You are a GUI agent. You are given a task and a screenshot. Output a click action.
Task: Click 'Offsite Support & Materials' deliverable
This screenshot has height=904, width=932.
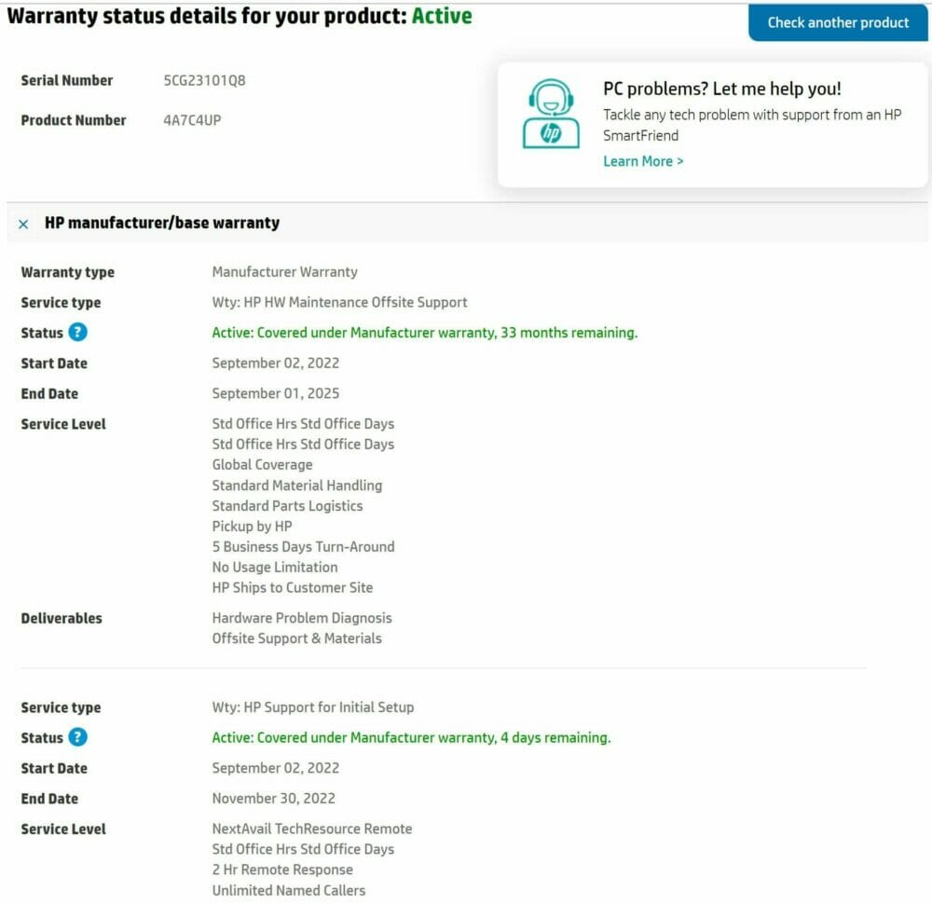click(x=296, y=637)
